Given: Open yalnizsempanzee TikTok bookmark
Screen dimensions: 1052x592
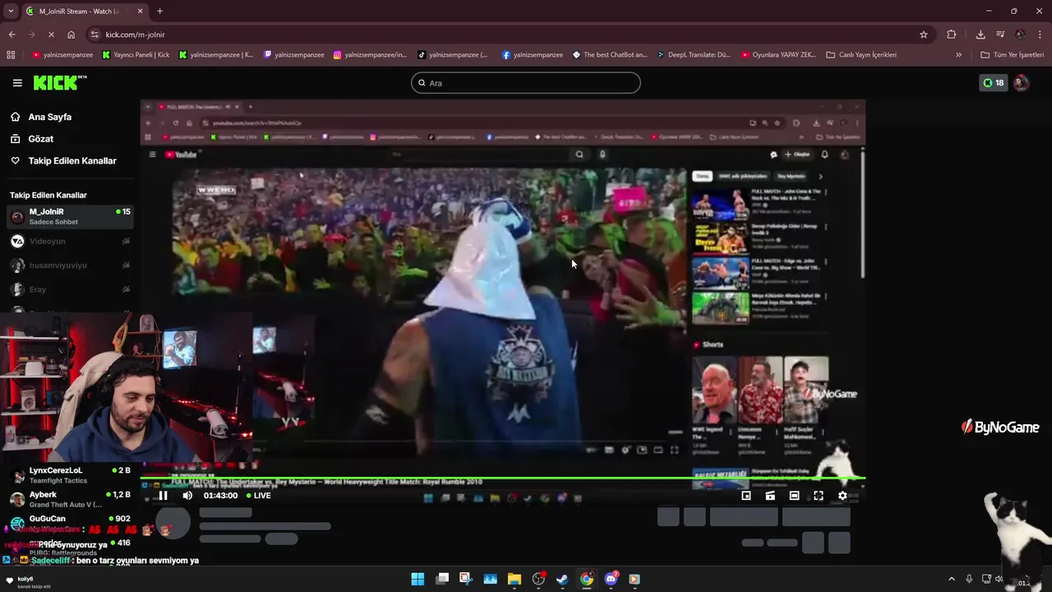Looking at the screenshot, I should pyautogui.click(x=453, y=55).
